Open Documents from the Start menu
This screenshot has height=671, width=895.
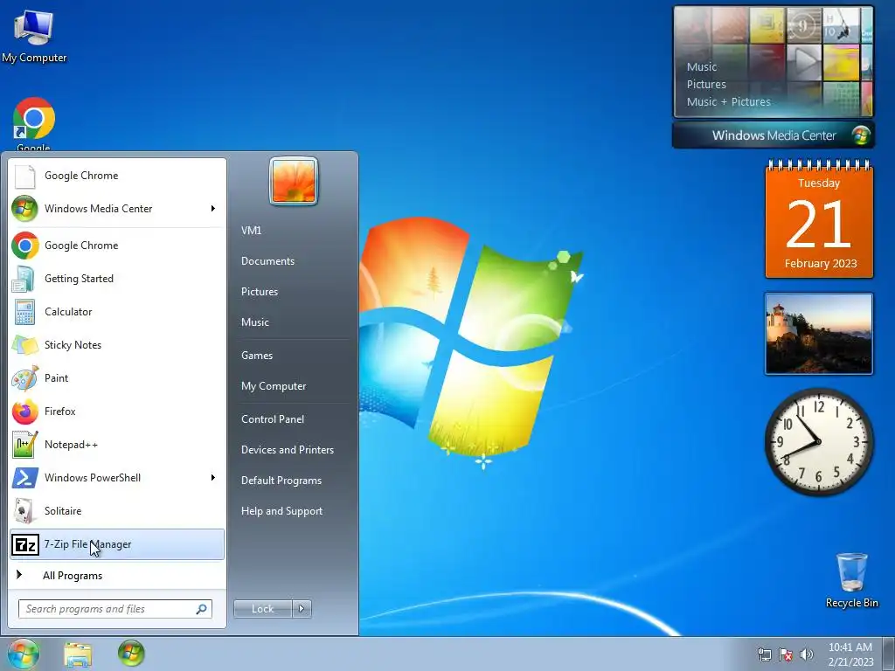[267, 261]
